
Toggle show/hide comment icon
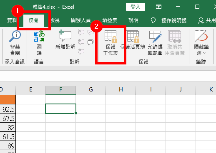90,32
